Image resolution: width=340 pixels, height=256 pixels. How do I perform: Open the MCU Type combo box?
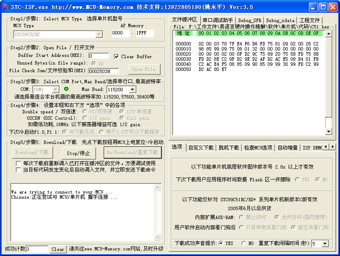99,34
